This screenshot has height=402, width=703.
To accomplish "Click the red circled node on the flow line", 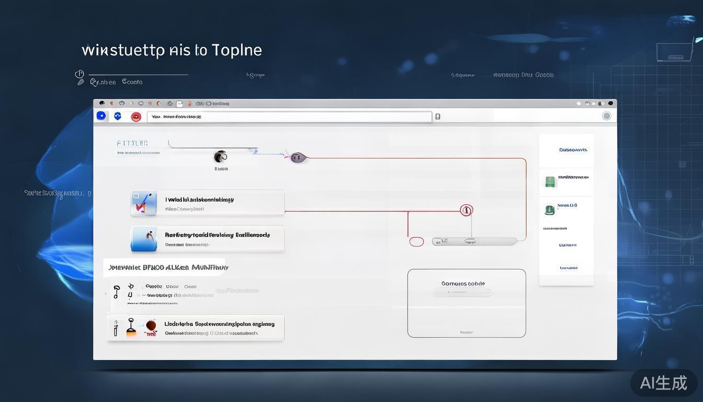I will (x=466, y=210).
